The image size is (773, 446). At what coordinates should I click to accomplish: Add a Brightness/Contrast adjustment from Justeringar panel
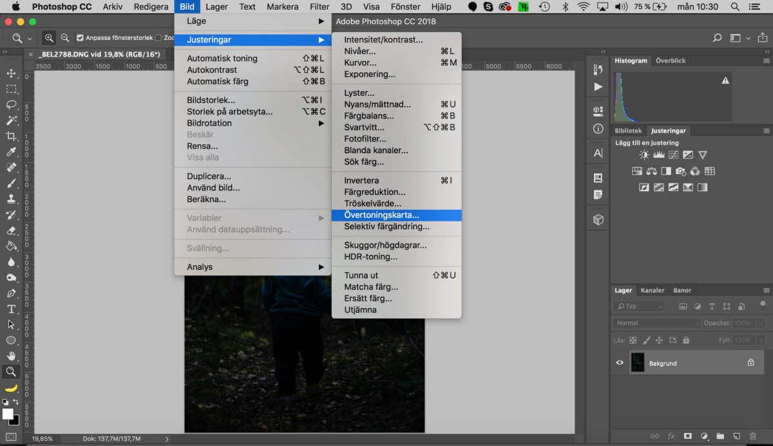point(644,155)
